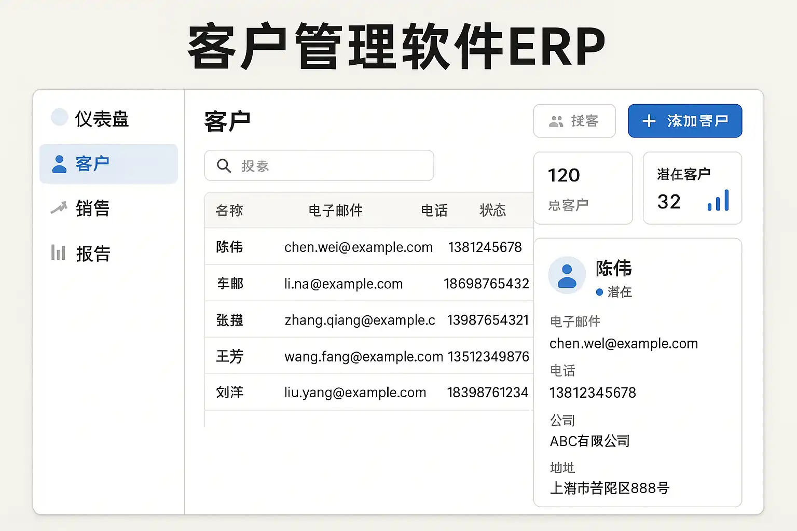Click the person icon in 客户 menu

tap(60, 164)
